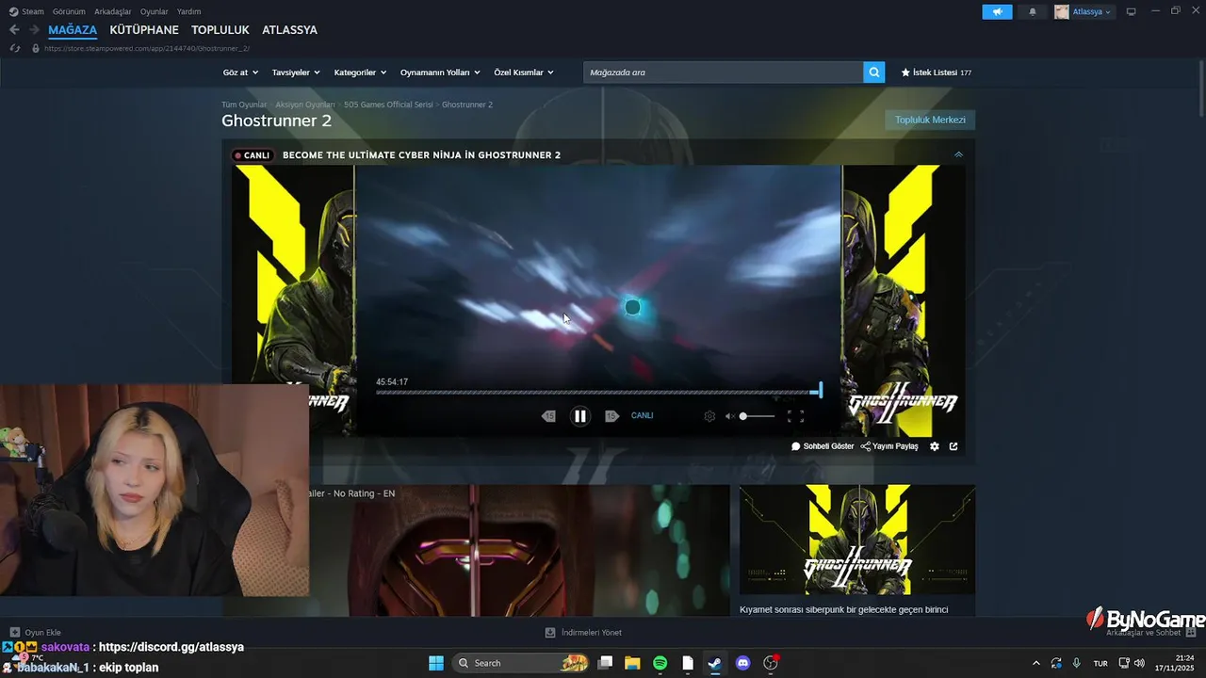
Task: Focus the Mağazada ara search field
Action: tap(724, 73)
